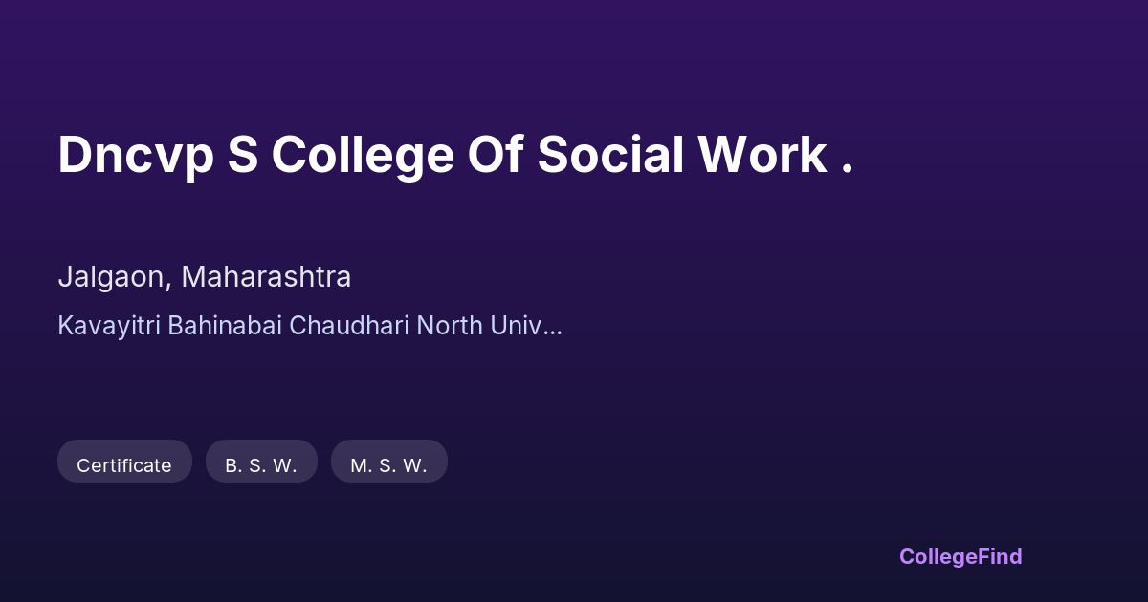Select the B. S. W. course tag

tap(261, 465)
